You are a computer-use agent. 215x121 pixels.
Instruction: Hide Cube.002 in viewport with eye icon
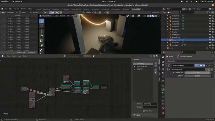point(210,16)
